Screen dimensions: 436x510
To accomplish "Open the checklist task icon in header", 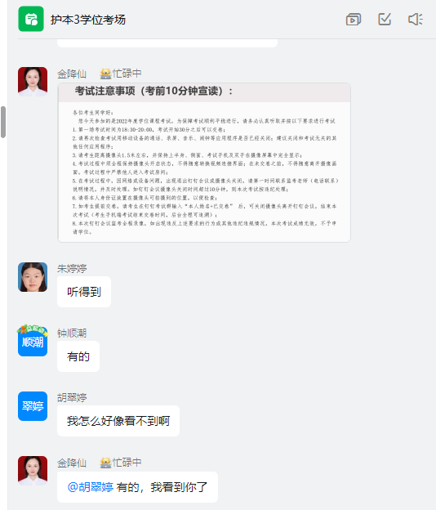I will coord(385,19).
